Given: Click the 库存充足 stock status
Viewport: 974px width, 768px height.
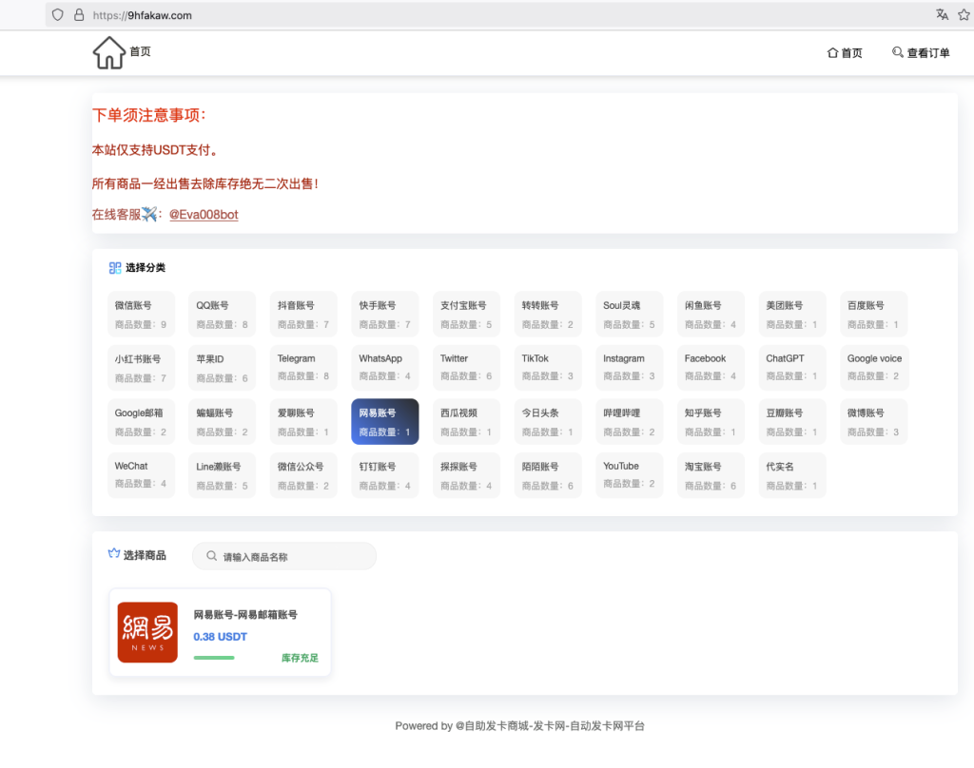Looking at the screenshot, I should click(300, 658).
